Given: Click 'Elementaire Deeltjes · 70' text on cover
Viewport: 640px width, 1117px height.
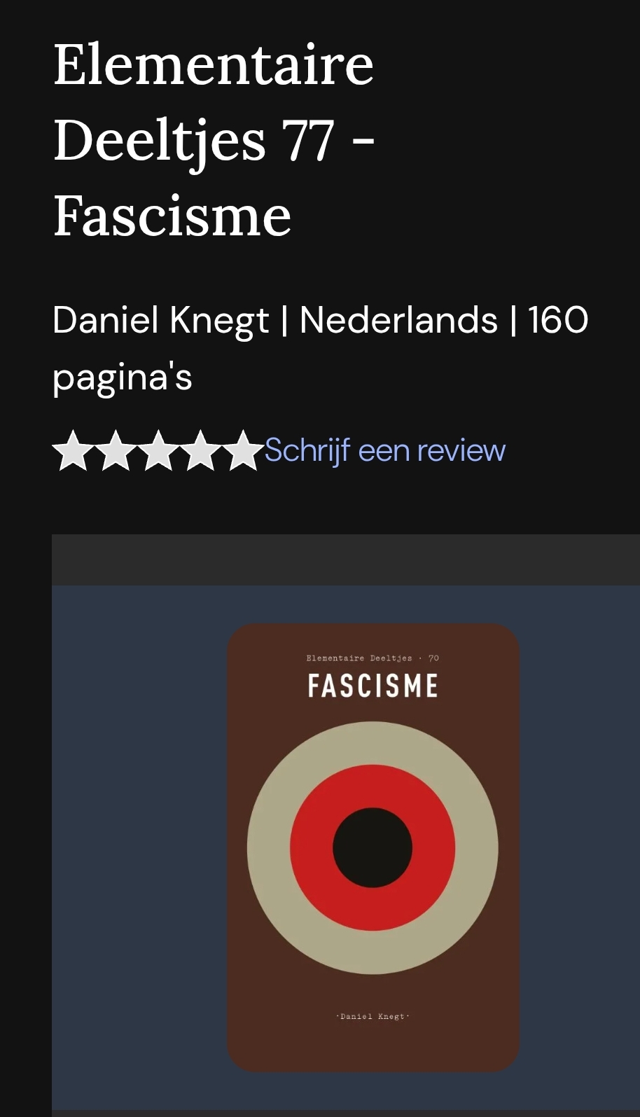Looking at the screenshot, I should (x=373, y=658).
